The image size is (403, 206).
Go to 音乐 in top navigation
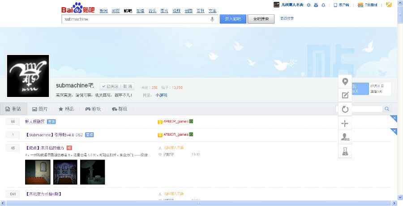(152, 11)
